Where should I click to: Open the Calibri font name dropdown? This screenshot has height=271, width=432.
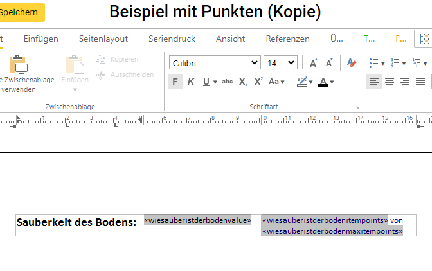click(214, 63)
